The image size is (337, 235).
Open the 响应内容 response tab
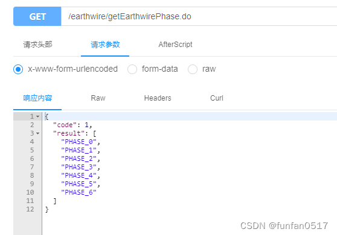coord(37,98)
